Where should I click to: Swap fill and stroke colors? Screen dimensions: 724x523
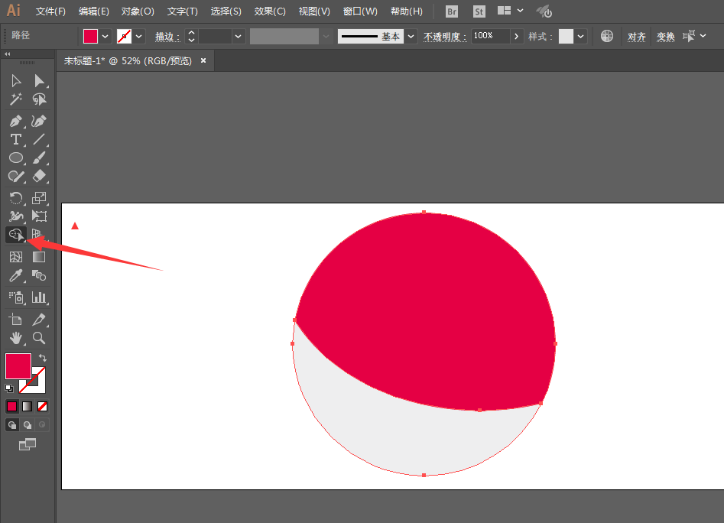43,358
